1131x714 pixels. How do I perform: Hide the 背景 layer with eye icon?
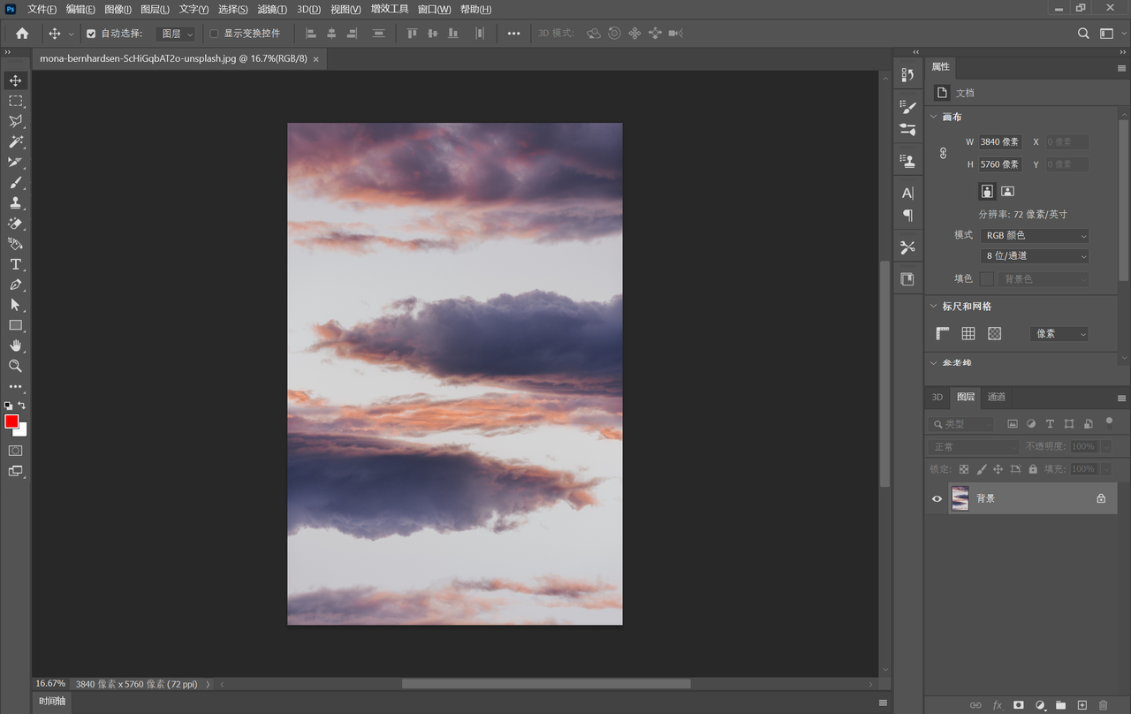tap(937, 498)
